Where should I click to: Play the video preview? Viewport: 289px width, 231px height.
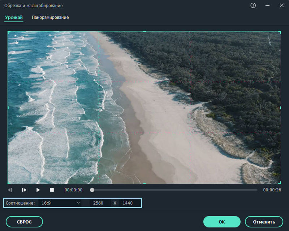(38, 190)
